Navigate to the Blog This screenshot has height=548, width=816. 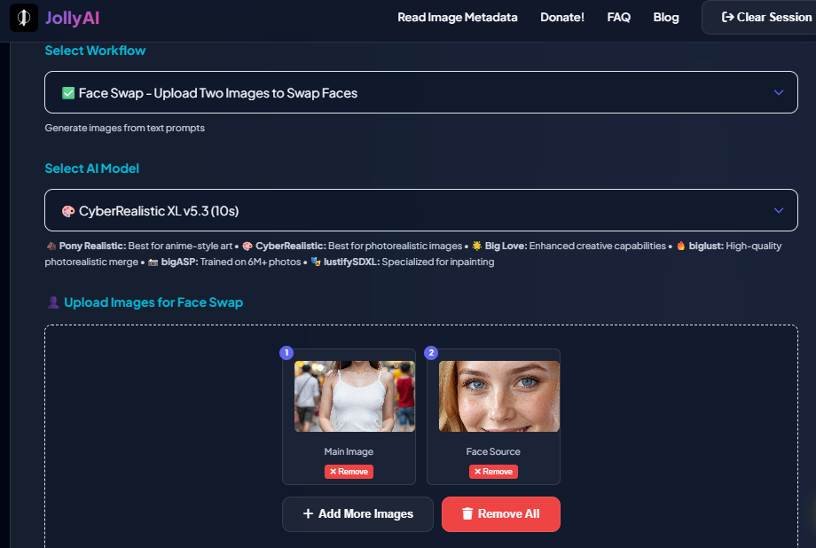(665, 17)
